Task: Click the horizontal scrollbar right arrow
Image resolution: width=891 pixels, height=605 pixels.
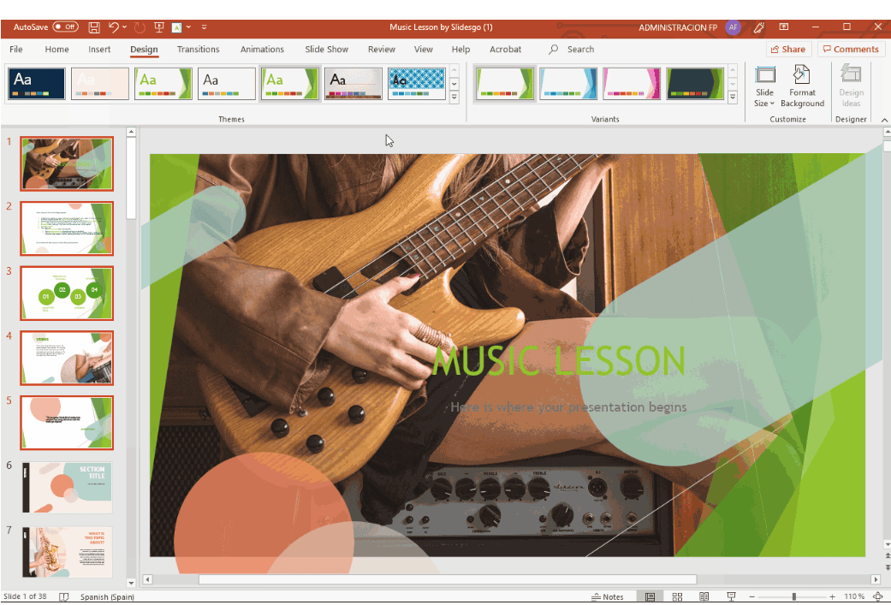Action: click(x=875, y=579)
